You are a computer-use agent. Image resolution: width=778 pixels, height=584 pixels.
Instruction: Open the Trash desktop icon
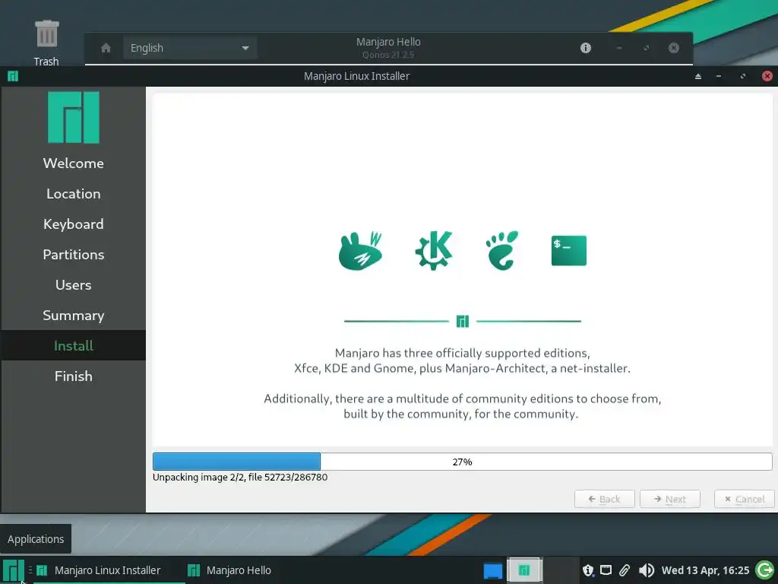click(x=46, y=43)
